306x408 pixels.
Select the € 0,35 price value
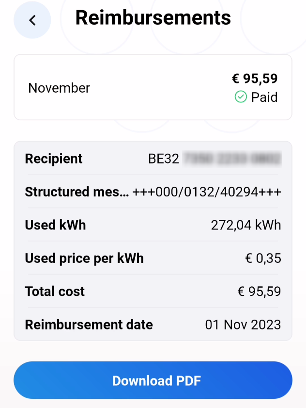[263, 259]
